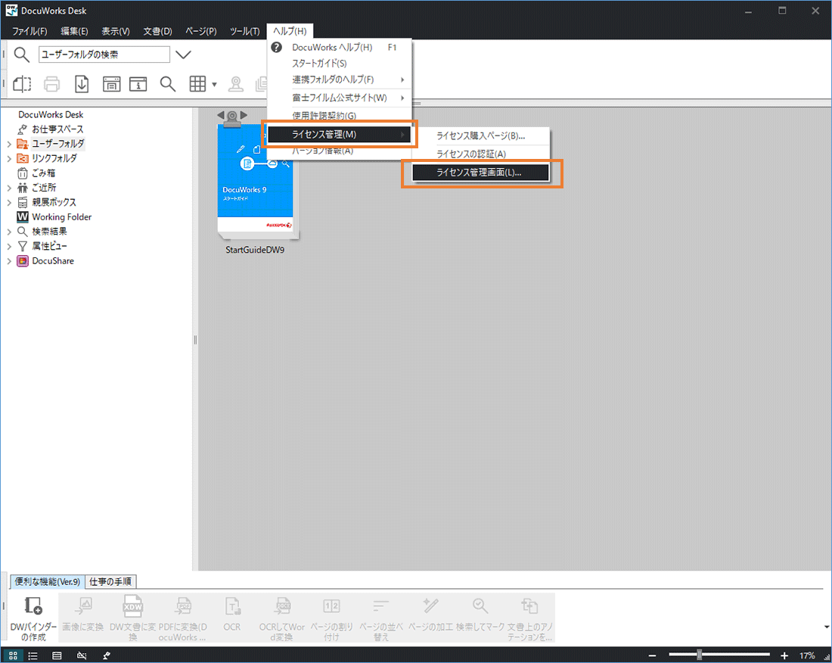Select お仕事スペース in the folder tree
The width and height of the screenshot is (832, 663).
[57, 129]
